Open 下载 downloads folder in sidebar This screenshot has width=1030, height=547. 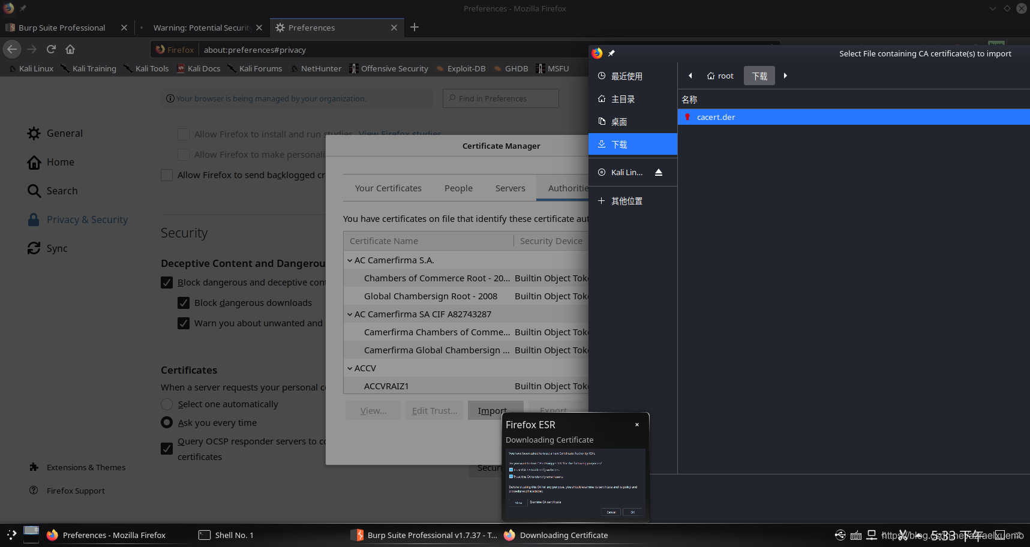click(x=633, y=145)
